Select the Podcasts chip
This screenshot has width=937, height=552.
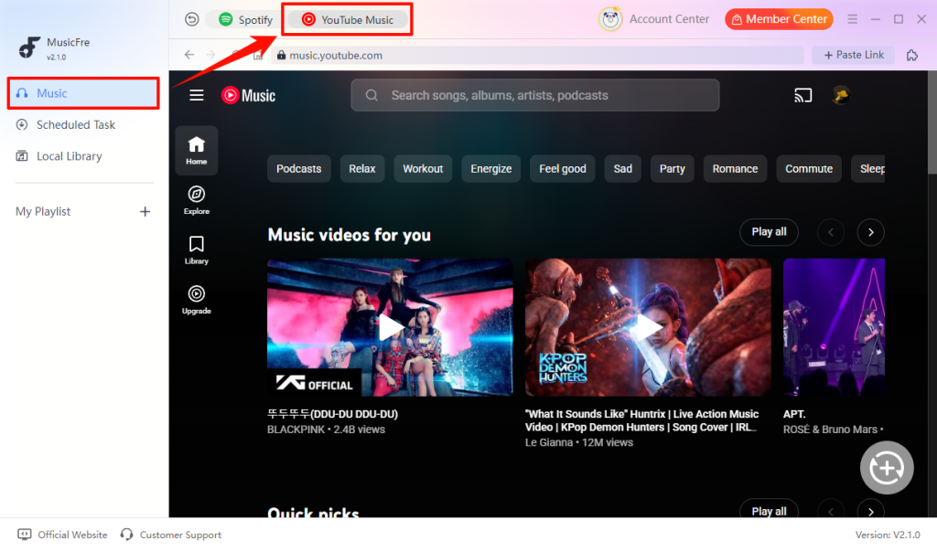(299, 169)
